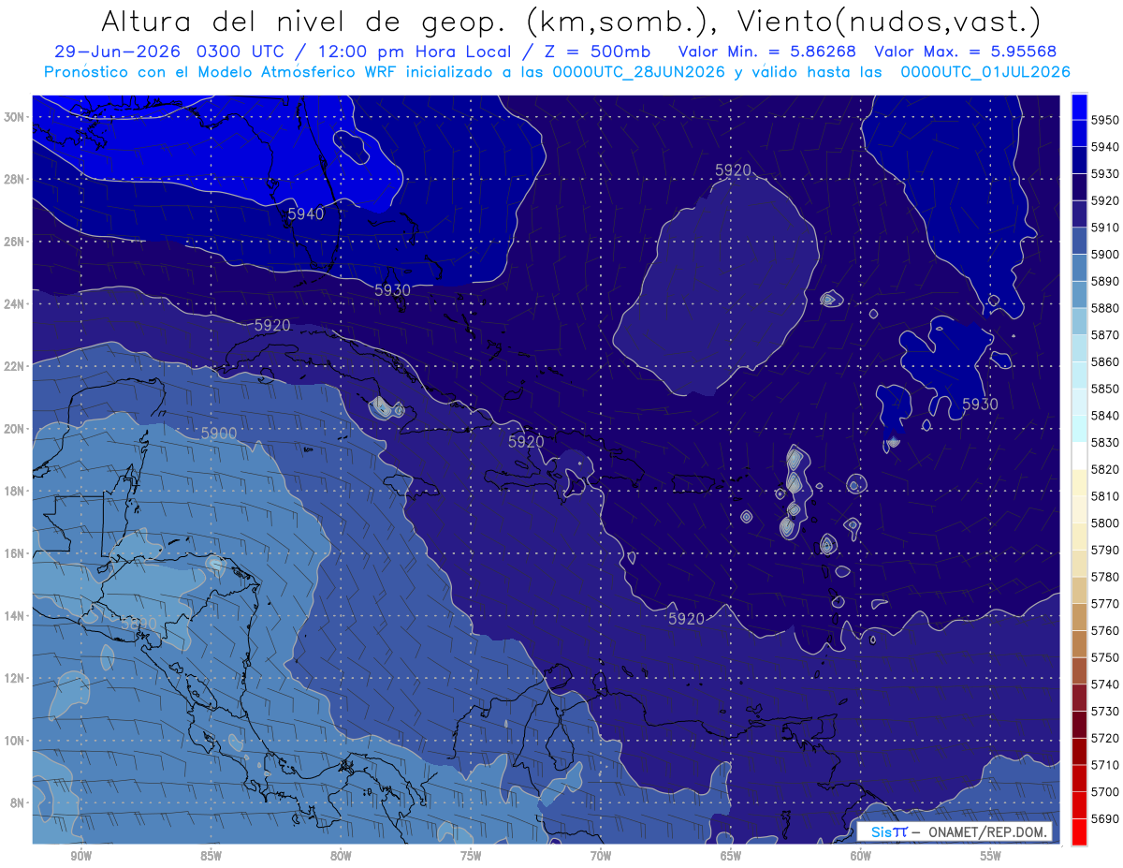Click legend value 5950
Image resolution: width=1123 pixels, height=868 pixels.
pos(1104,120)
